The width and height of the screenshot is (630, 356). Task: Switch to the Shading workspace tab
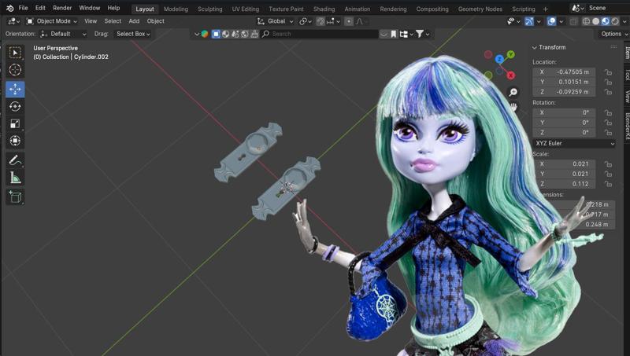click(x=324, y=9)
